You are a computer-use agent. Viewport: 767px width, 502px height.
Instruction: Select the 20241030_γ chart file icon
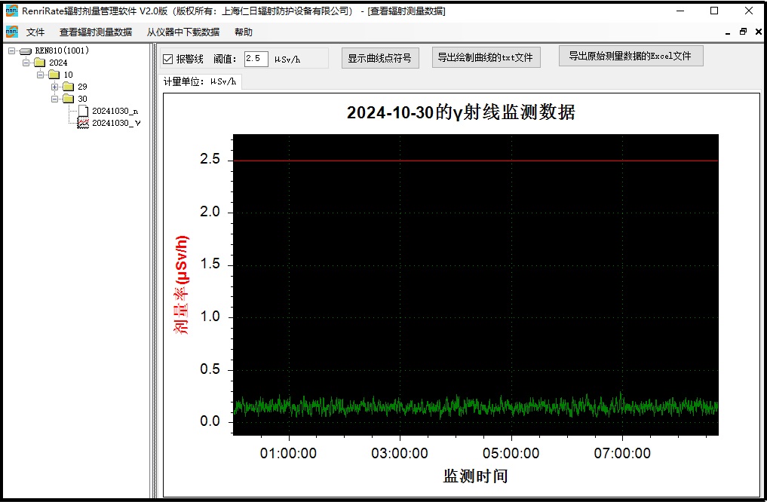coord(84,123)
